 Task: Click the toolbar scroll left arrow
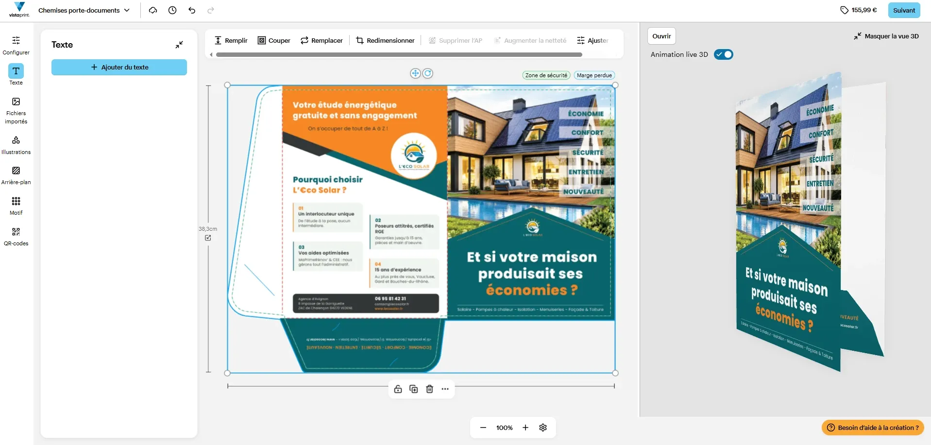pos(211,55)
